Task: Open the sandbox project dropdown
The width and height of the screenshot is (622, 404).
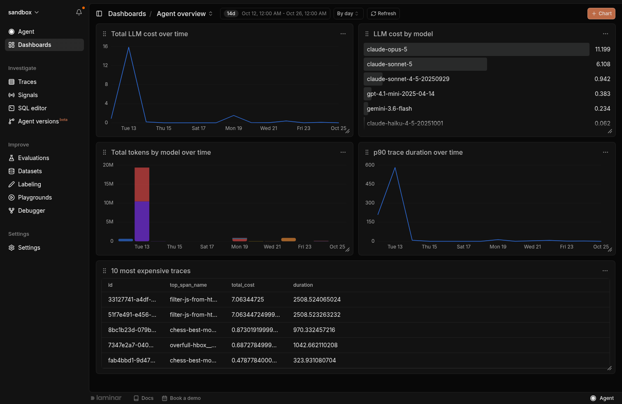Action: tap(23, 12)
